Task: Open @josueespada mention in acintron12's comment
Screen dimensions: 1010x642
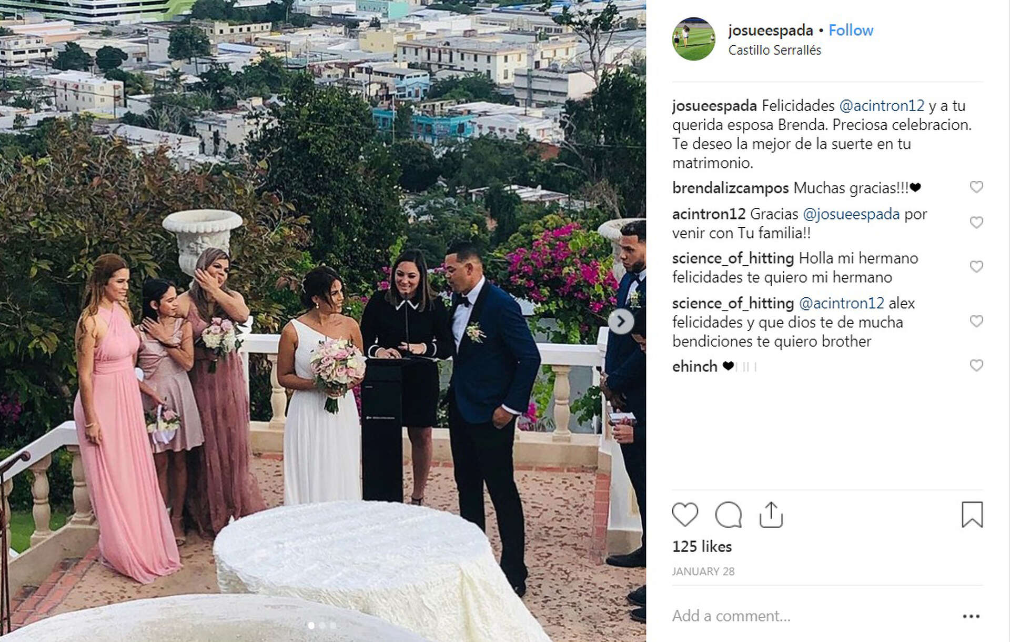Action: point(851,214)
